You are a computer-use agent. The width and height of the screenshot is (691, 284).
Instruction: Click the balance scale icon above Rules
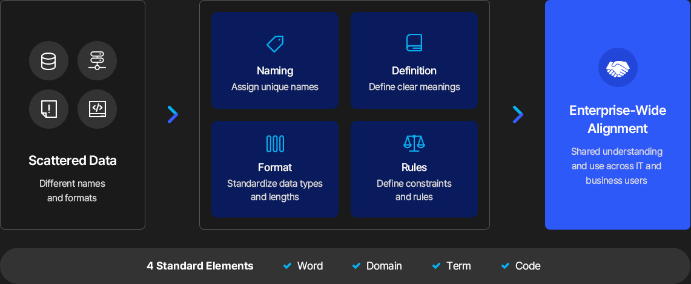click(x=414, y=143)
